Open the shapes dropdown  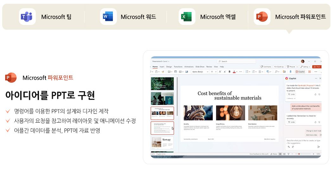click(269, 72)
